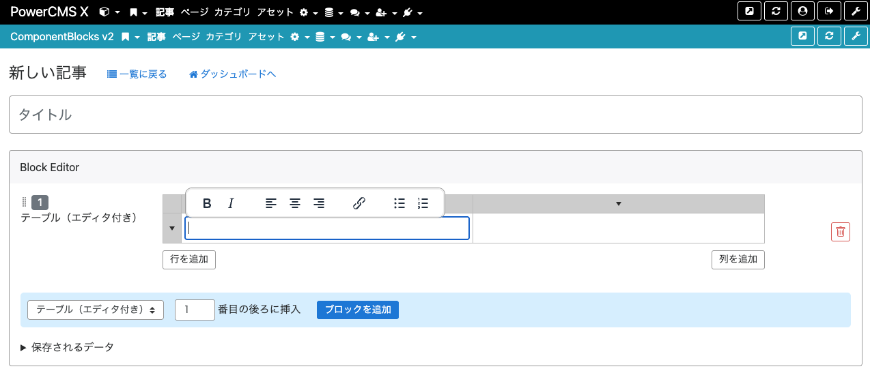Open the cube icon menu in the black bar

109,12
